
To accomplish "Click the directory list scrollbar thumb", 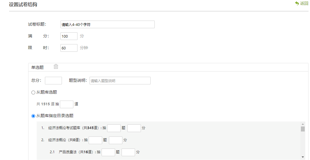I will 303,129.
